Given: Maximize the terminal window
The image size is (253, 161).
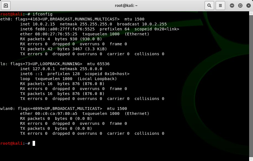Looking at the screenshot, I should (240, 5).
